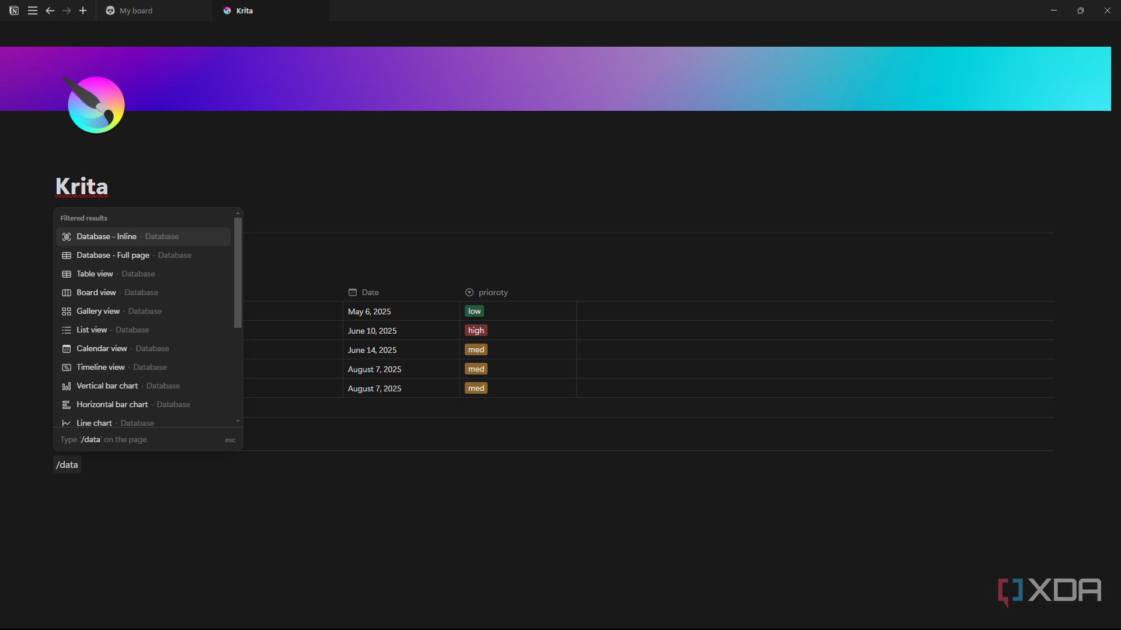The height and width of the screenshot is (630, 1121).
Task: Click the high priority tag
Action: point(476,330)
